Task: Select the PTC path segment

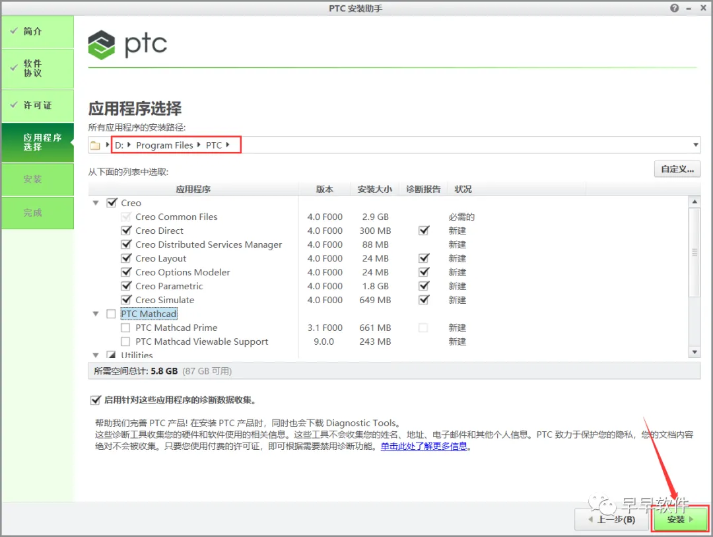Action: coord(214,145)
